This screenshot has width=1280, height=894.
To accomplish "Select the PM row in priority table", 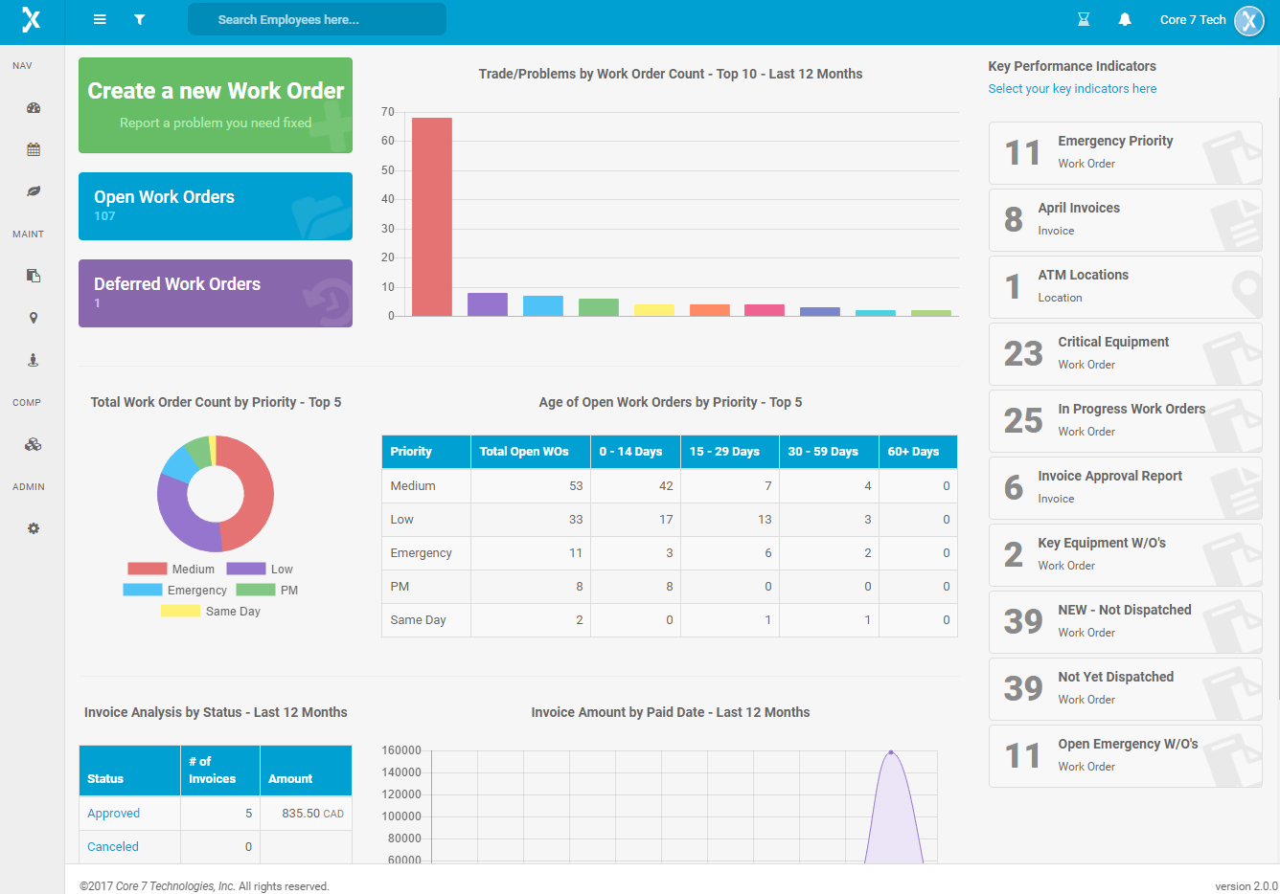I will click(670, 587).
